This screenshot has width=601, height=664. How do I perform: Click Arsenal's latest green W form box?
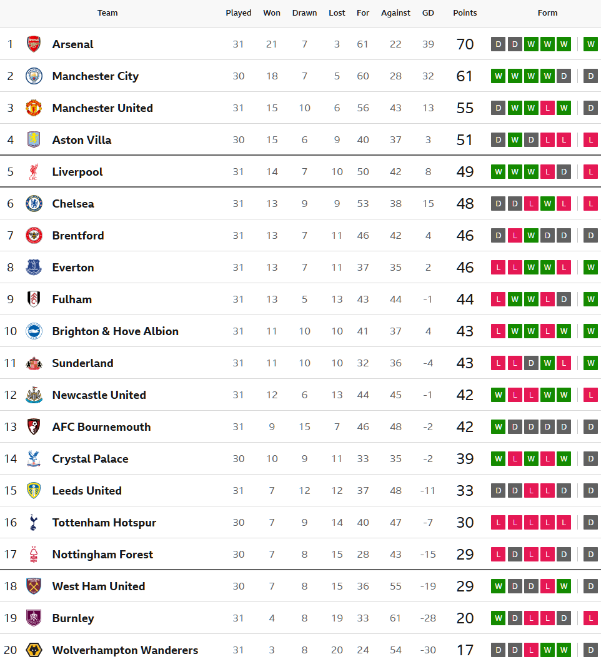[x=590, y=44]
